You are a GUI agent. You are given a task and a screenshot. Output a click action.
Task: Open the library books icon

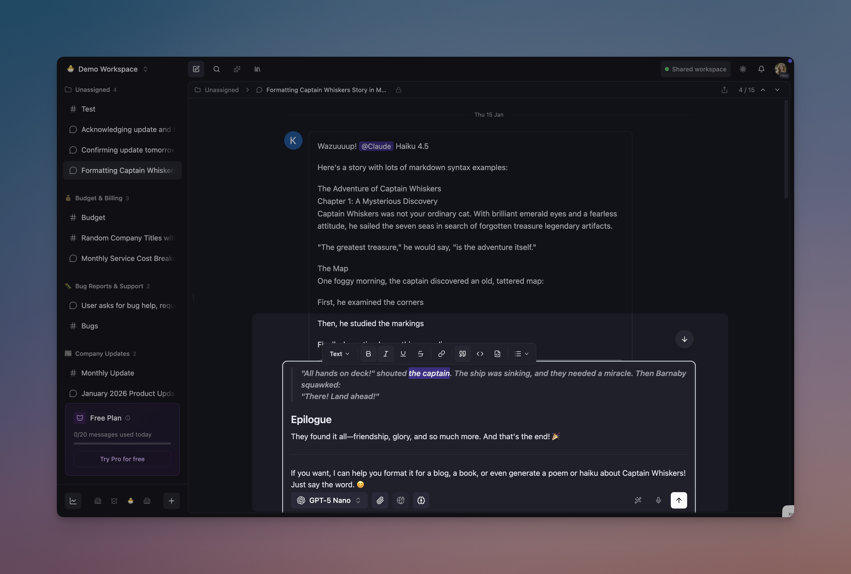point(257,69)
